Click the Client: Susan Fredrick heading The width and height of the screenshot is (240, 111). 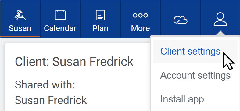point(74,62)
